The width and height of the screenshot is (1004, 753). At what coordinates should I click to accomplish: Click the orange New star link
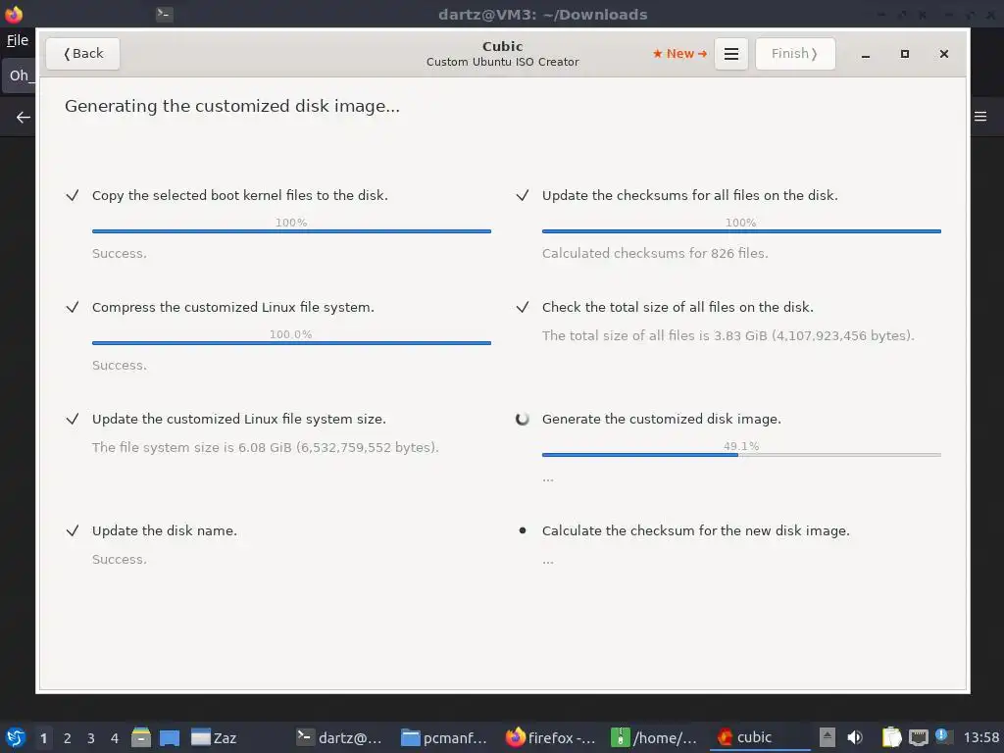(x=679, y=54)
